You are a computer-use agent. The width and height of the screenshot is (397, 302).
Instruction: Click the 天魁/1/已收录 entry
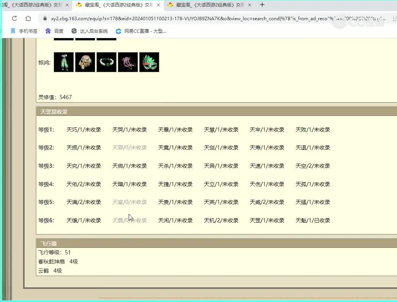[313, 220]
